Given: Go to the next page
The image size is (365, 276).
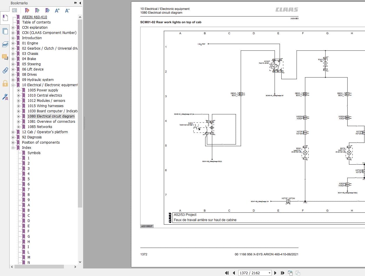Looking at the screenshot, I should (x=275, y=273).
